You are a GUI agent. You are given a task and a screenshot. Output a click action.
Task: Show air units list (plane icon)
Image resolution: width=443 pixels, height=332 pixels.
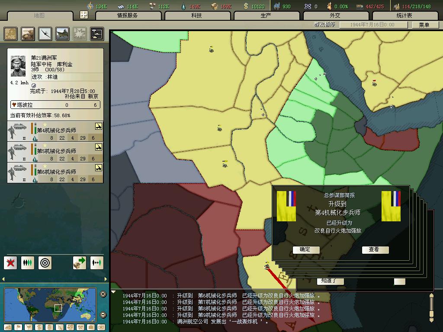tap(45, 34)
